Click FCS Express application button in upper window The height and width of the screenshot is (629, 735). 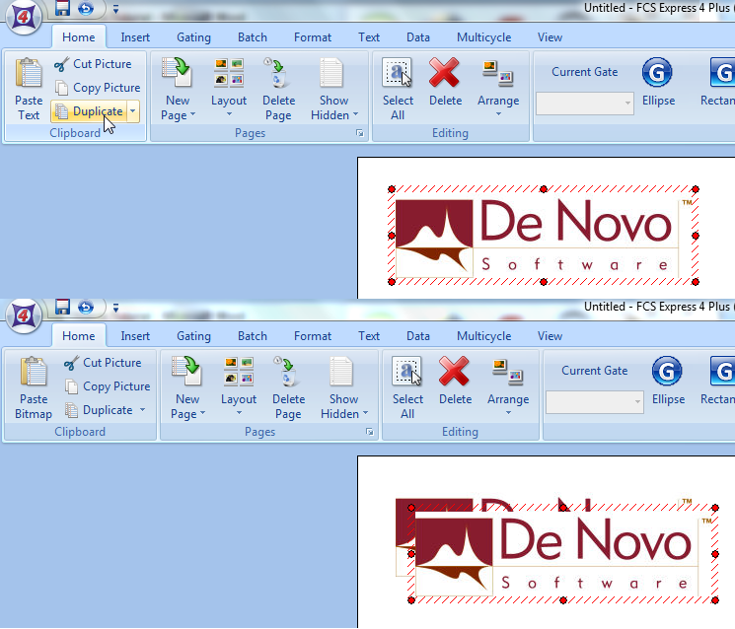(x=24, y=18)
